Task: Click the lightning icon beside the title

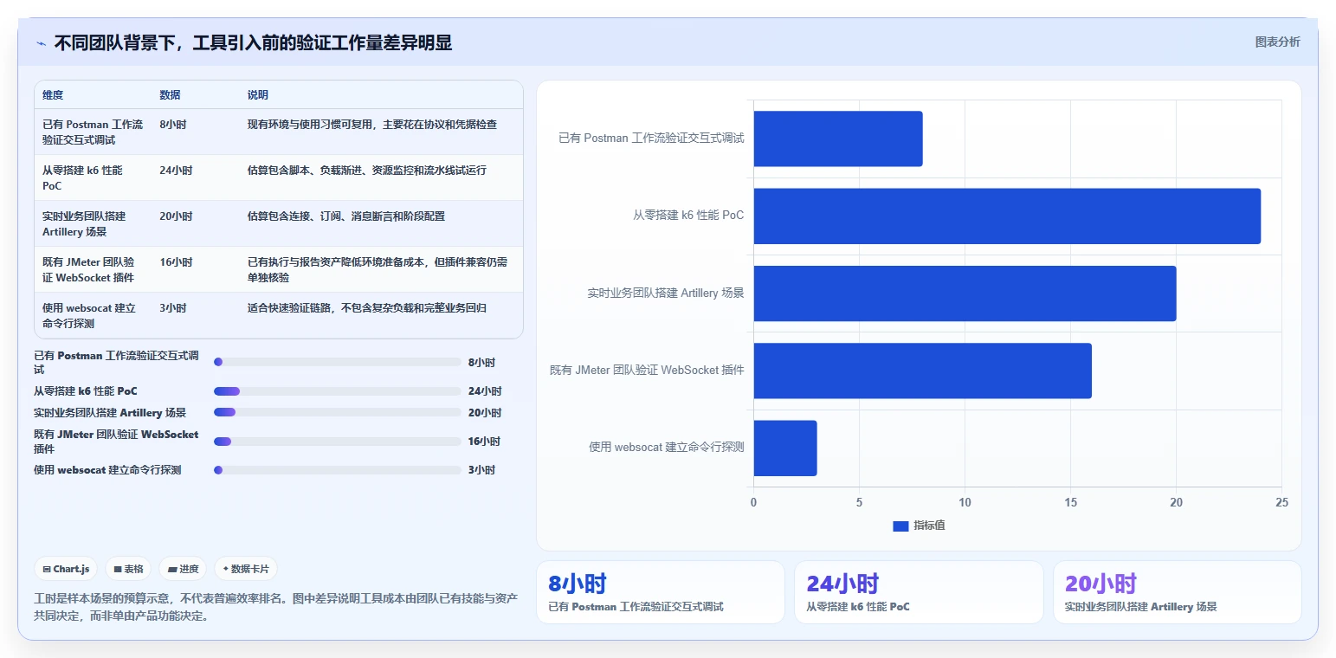Action: coord(42,43)
